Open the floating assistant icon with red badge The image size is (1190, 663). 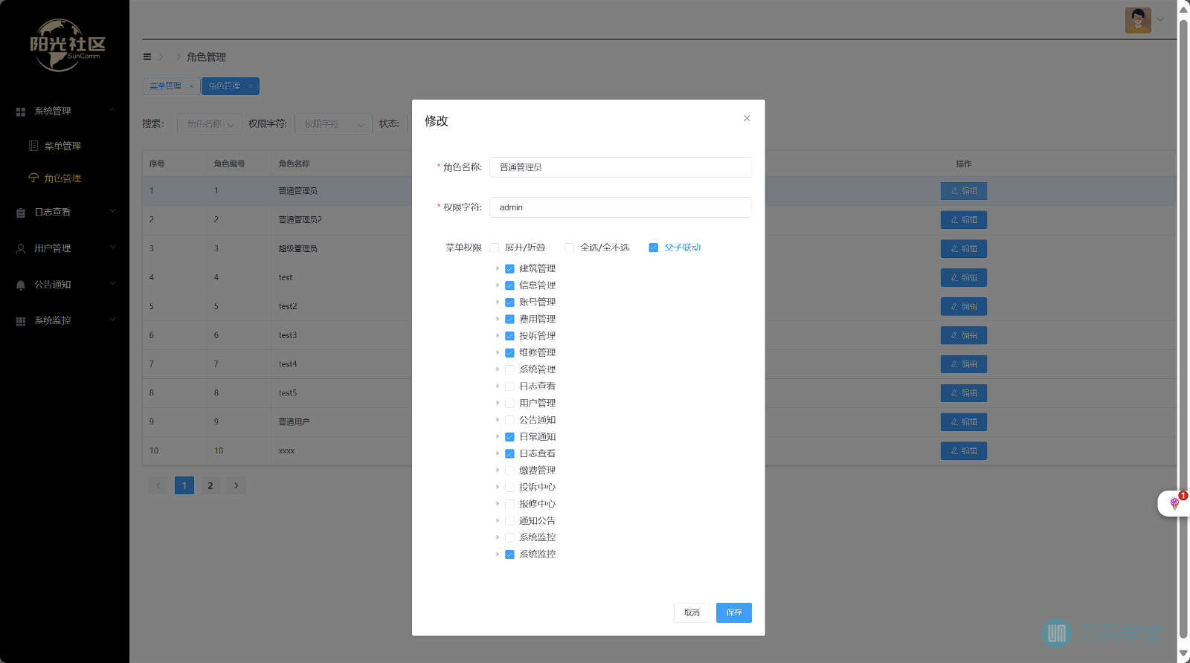pyautogui.click(x=1175, y=503)
